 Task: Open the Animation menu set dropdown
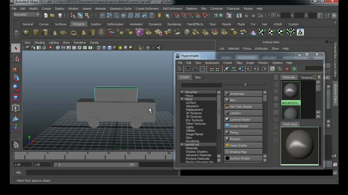pos(26,15)
